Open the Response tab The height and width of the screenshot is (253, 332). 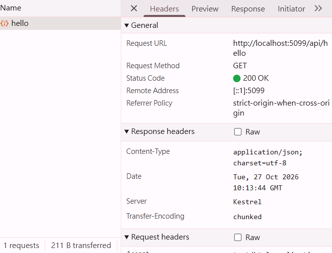coord(248,8)
